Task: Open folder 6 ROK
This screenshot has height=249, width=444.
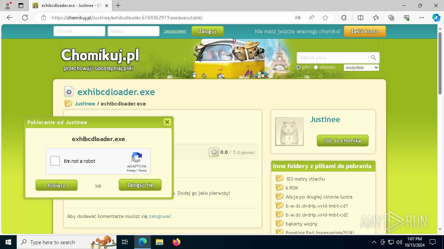Action: pyautogui.click(x=292, y=188)
